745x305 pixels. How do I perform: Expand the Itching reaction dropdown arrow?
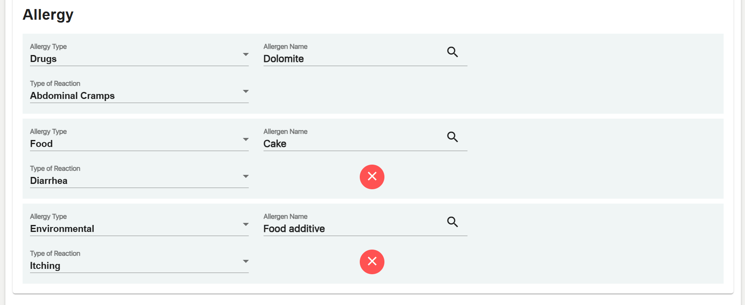point(245,261)
